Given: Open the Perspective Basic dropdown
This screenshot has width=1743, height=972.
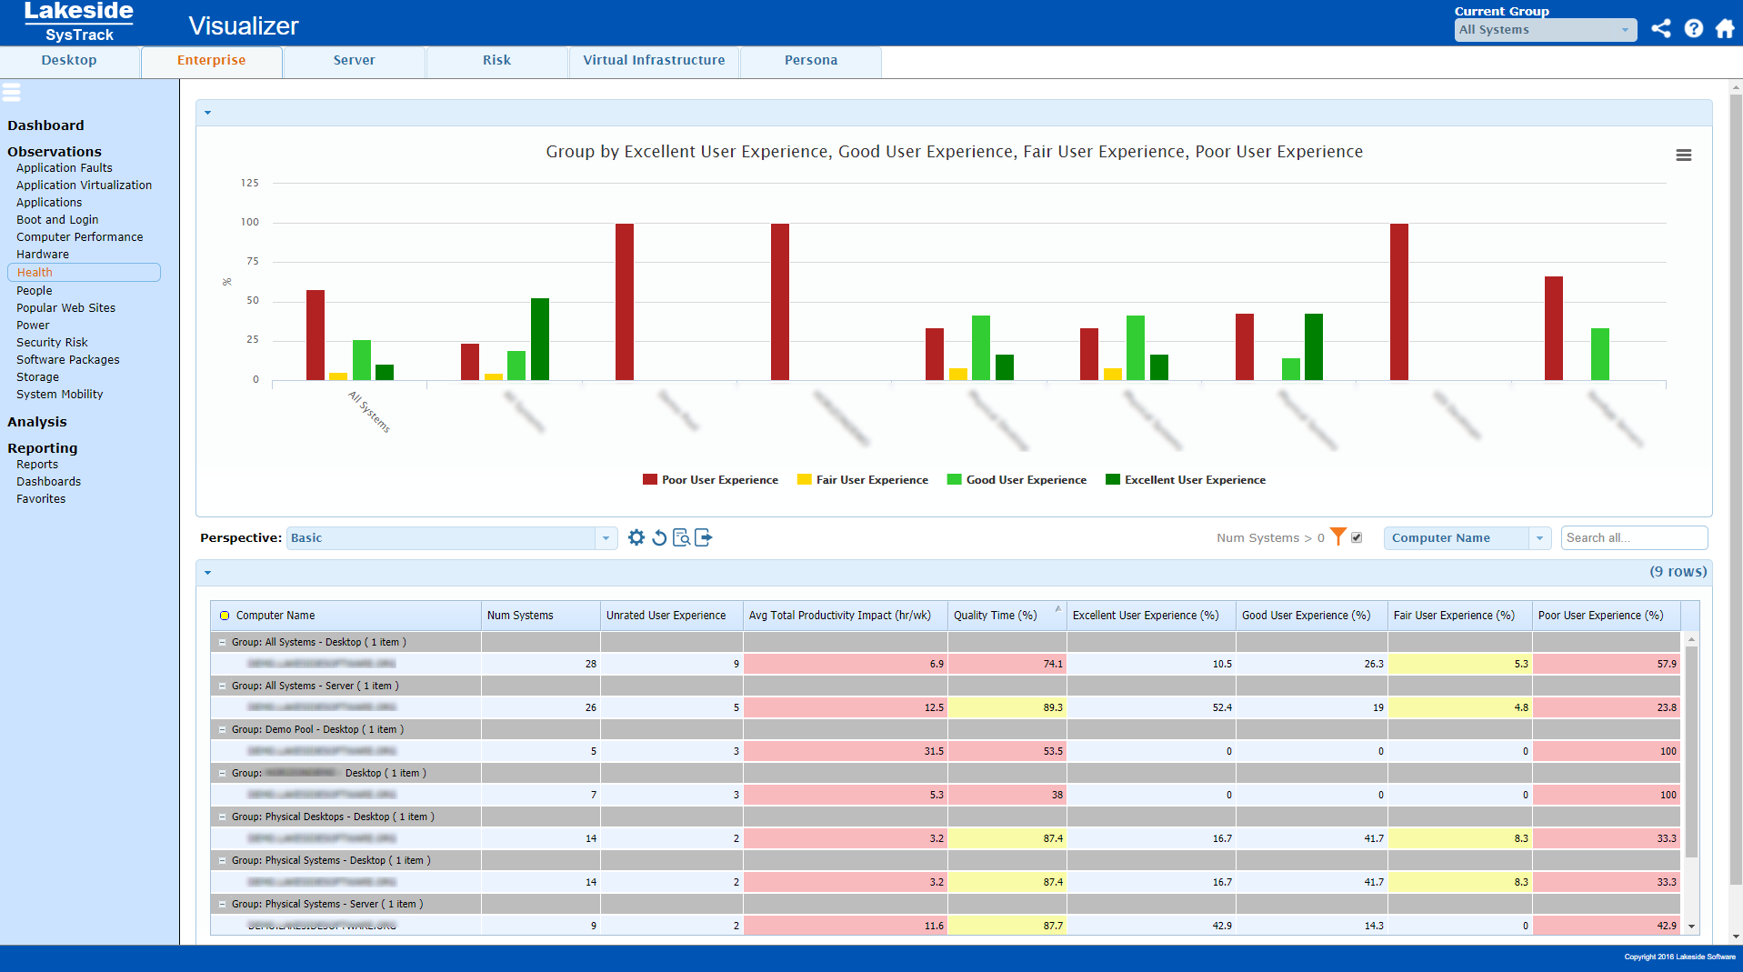Looking at the screenshot, I should (x=452, y=538).
